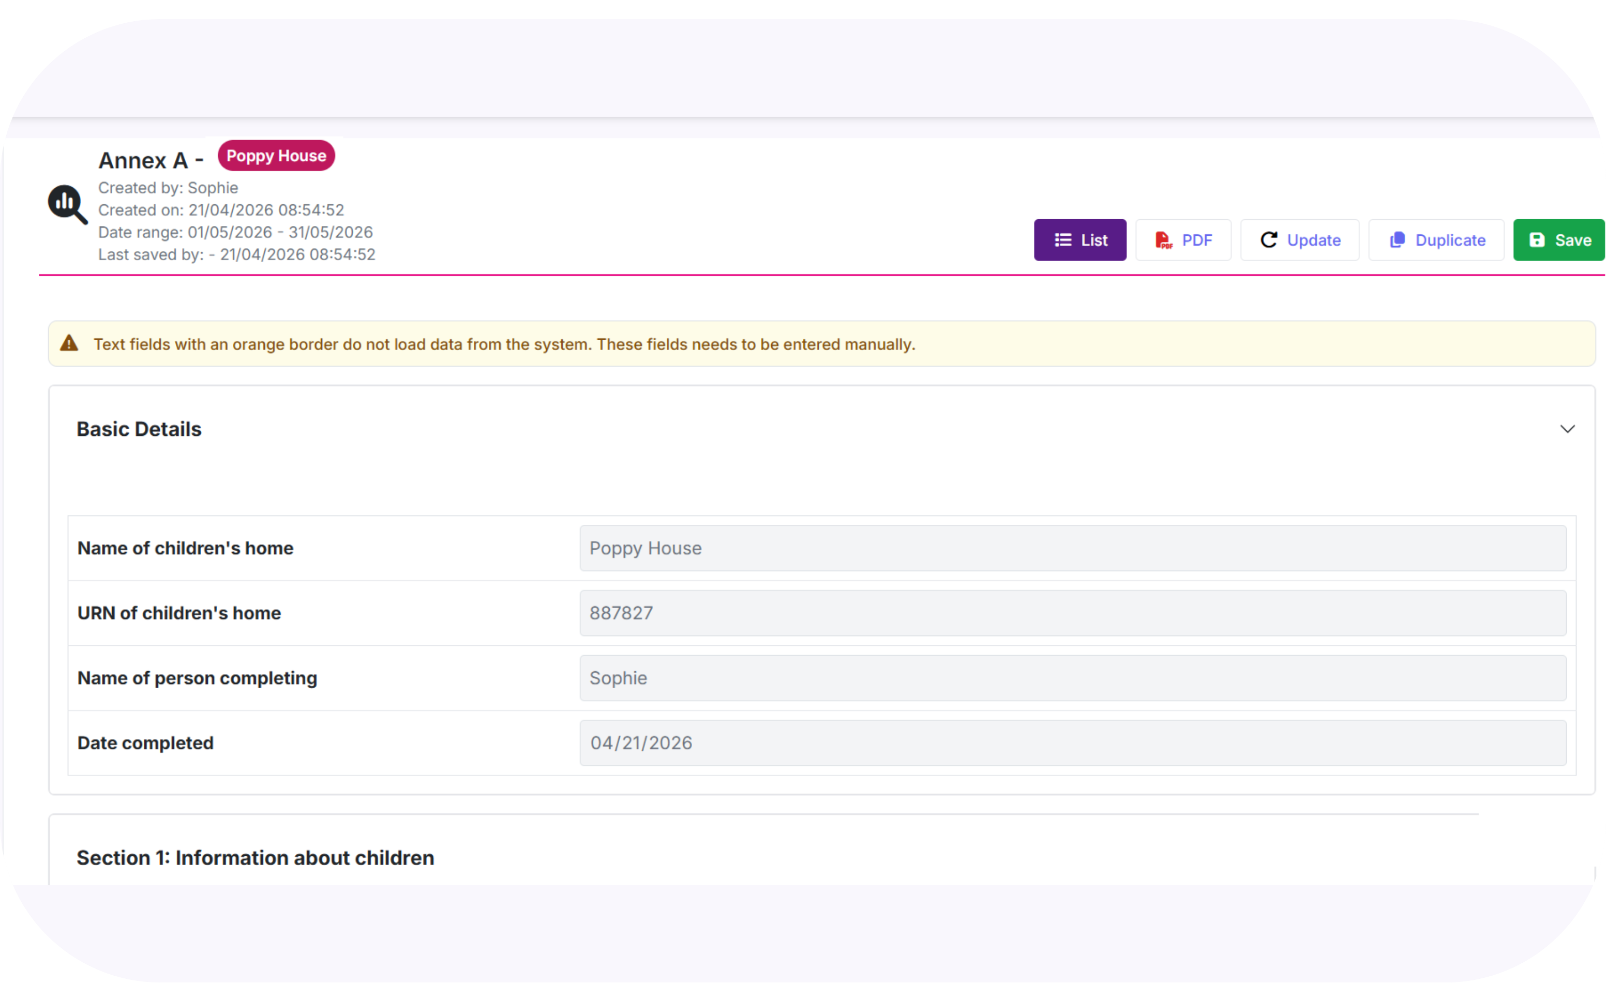Collapse the Basic Details section chevron
The image size is (1606, 999).
click(1567, 430)
